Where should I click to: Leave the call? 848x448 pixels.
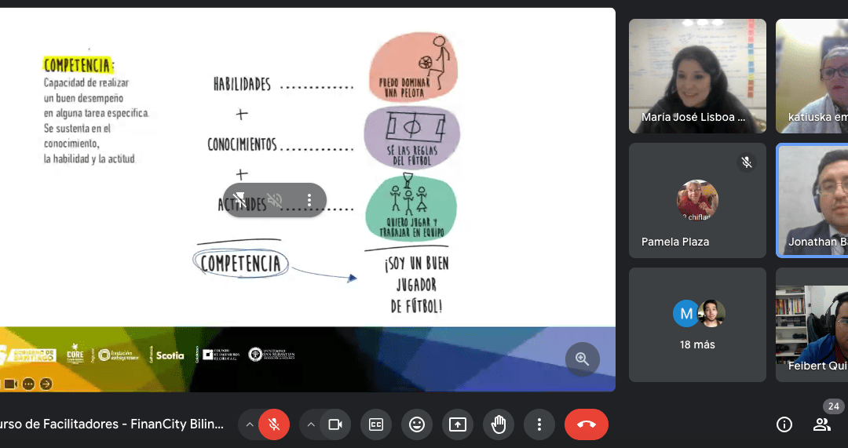(587, 424)
